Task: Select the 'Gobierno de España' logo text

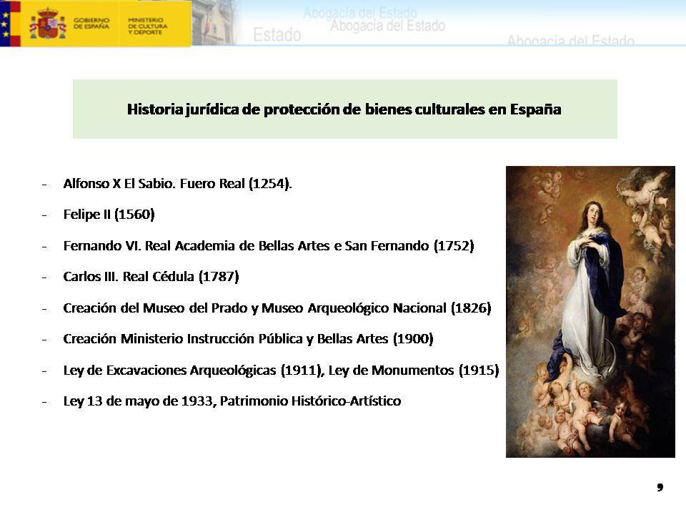Action: coord(91,23)
